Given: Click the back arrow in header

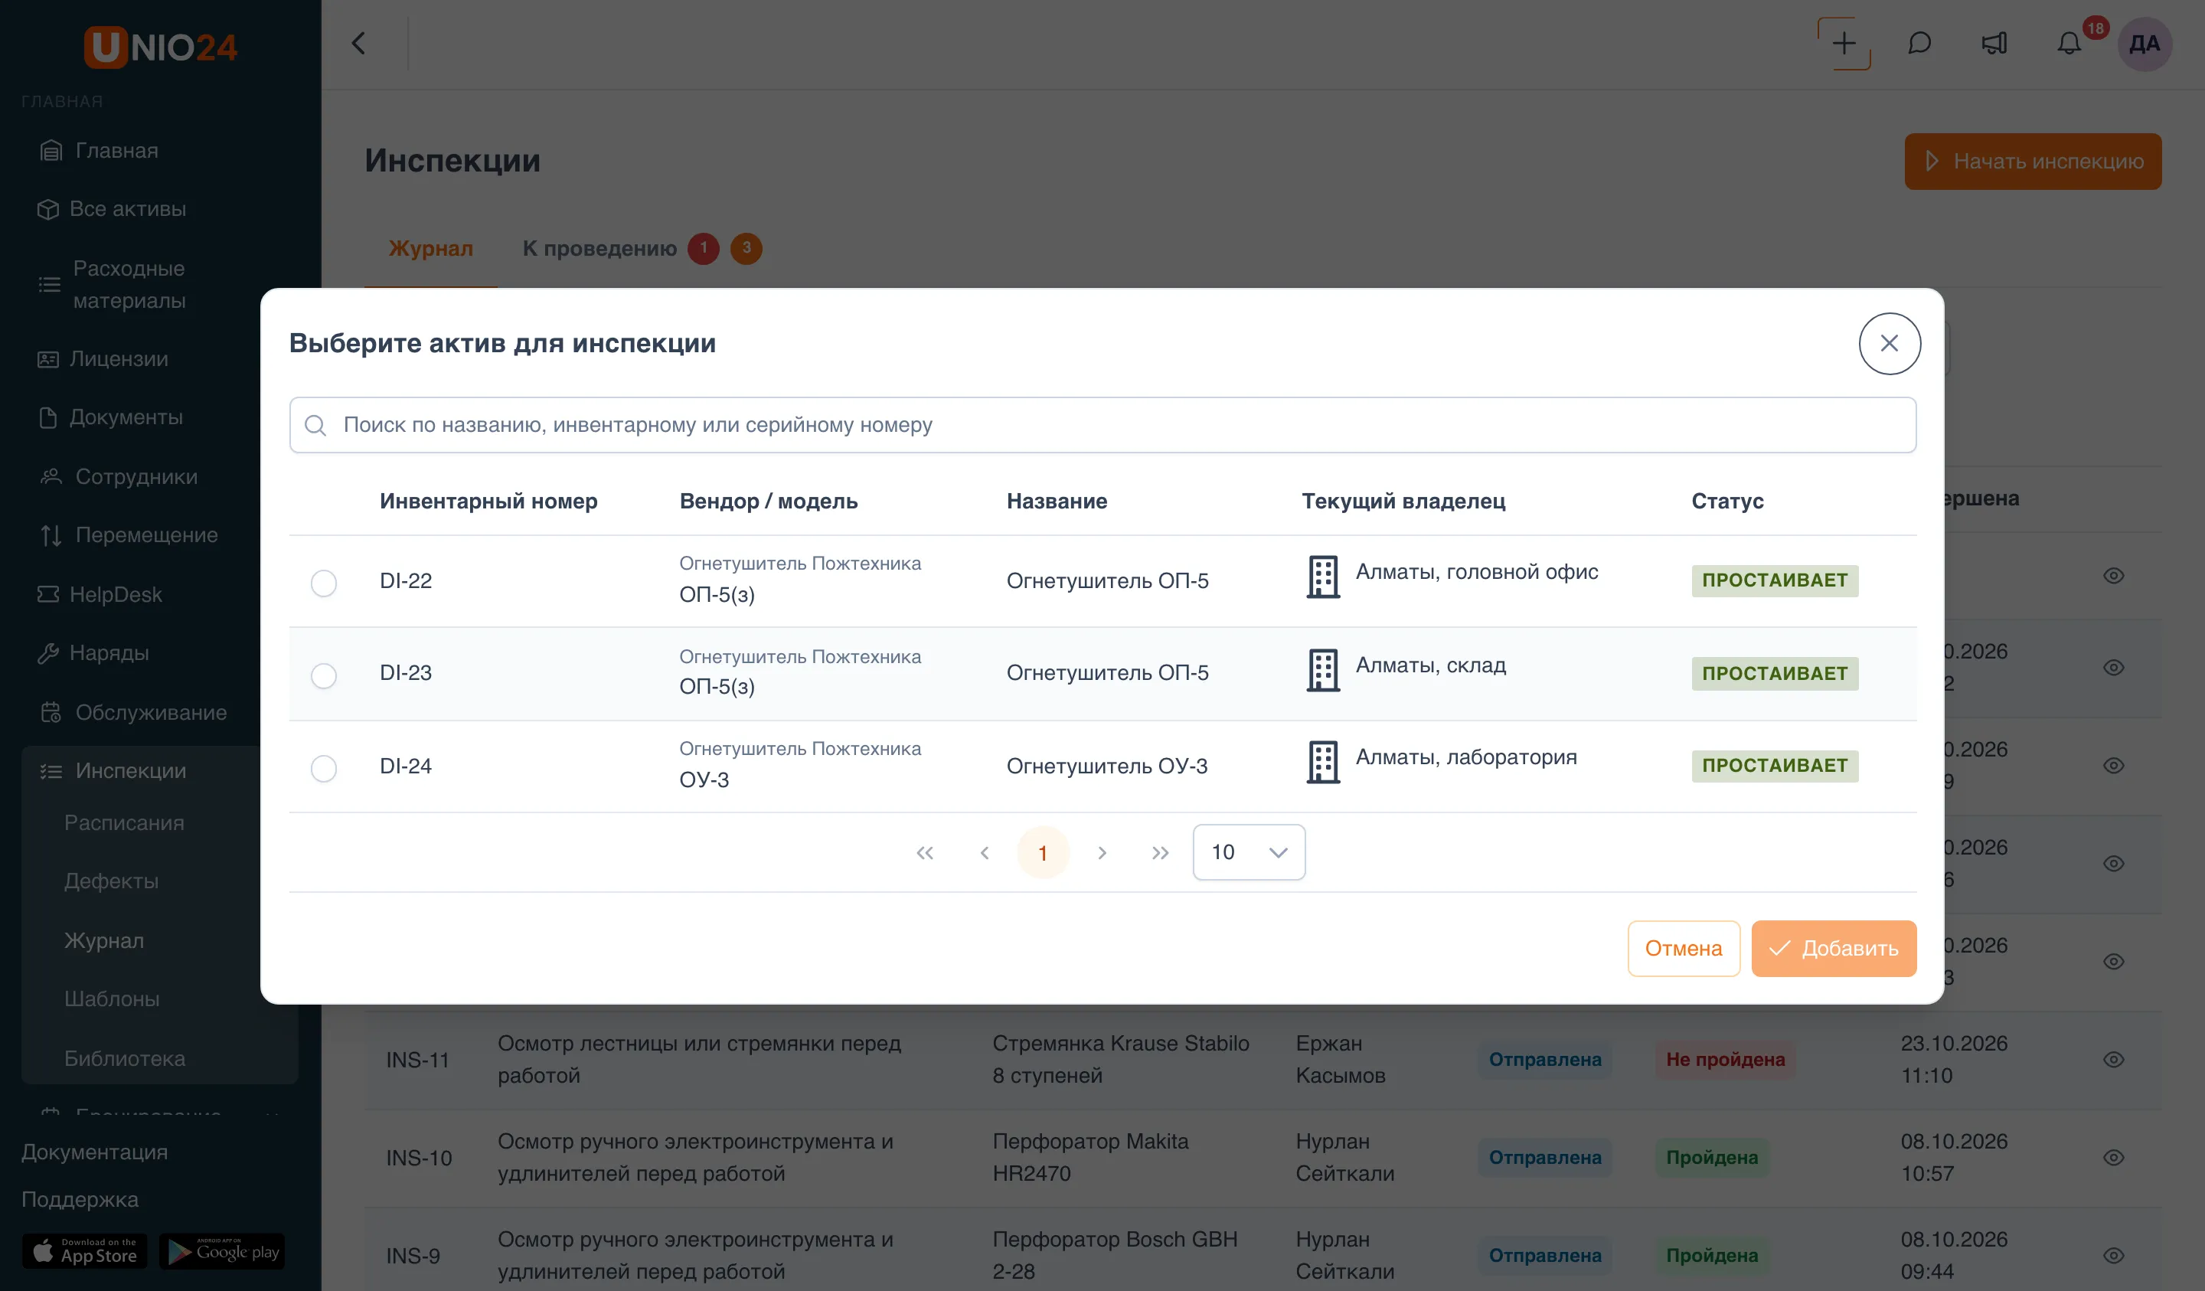Looking at the screenshot, I should tap(359, 44).
